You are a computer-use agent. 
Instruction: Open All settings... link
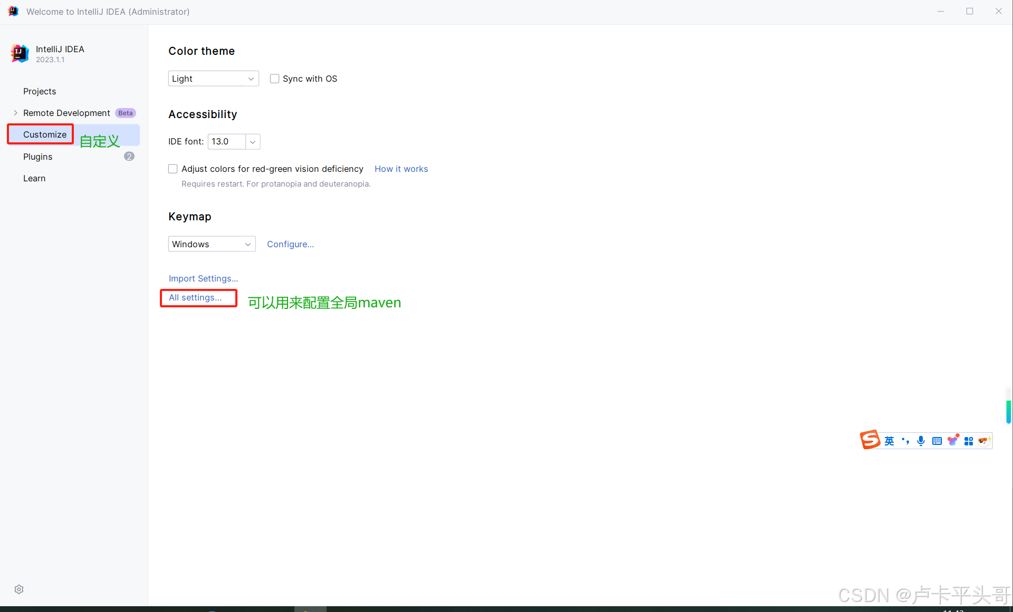pos(195,297)
